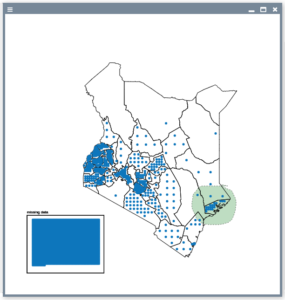This screenshot has height=300, width=285.
Task: Select the lone dot near the eastern border
Action: coord(215,134)
